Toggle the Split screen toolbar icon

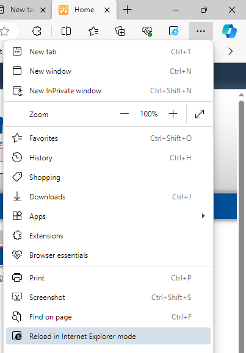(66, 31)
